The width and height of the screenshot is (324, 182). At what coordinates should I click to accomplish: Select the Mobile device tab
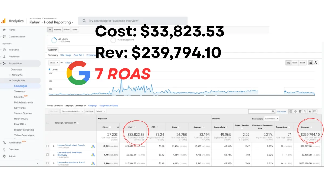tap(67, 30)
